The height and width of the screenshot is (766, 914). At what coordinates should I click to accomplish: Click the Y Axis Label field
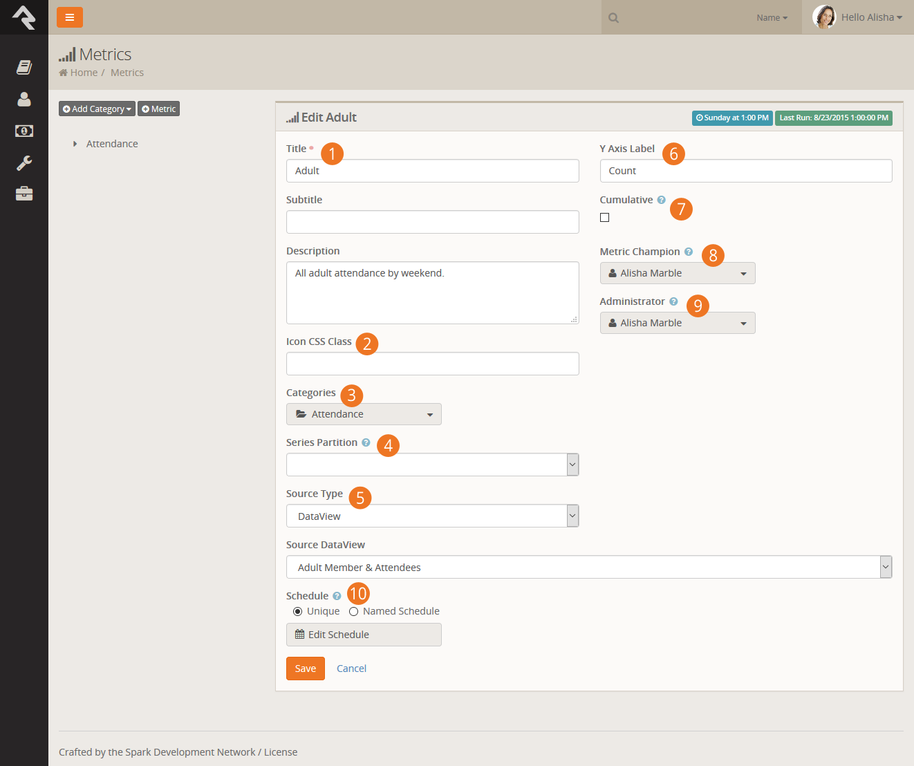[x=746, y=171]
